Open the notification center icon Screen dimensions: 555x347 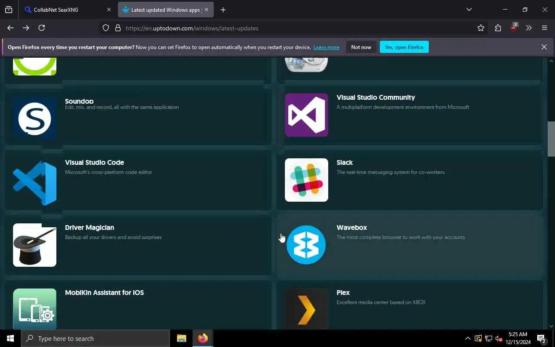542,338
